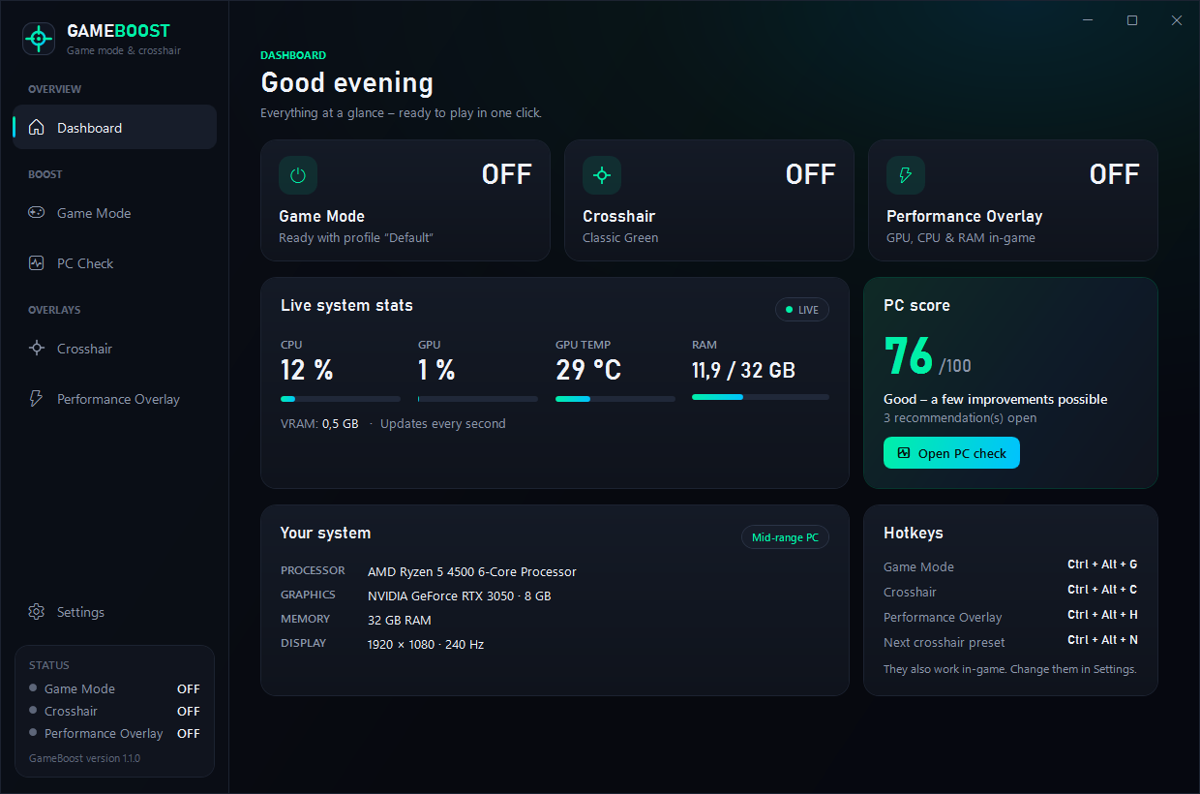Click the Settings gear icon
Screen dimensions: 1200x794
click(37, 611)
